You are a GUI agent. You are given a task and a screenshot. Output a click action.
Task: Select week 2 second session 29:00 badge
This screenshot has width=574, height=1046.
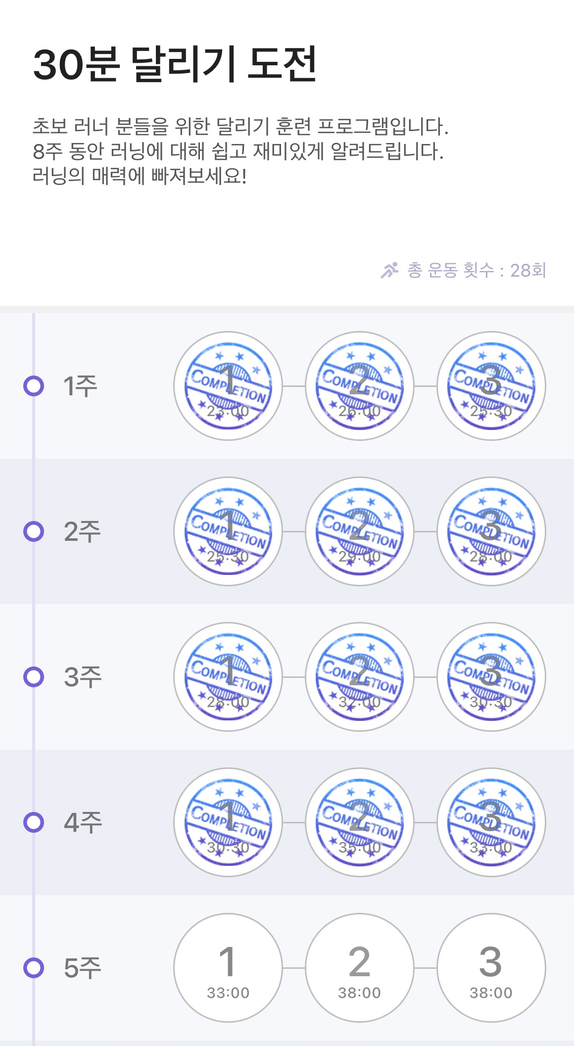[360, 531]
